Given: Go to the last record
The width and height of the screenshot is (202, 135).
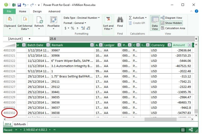Looking at the screenshot, I should [55, 130].
